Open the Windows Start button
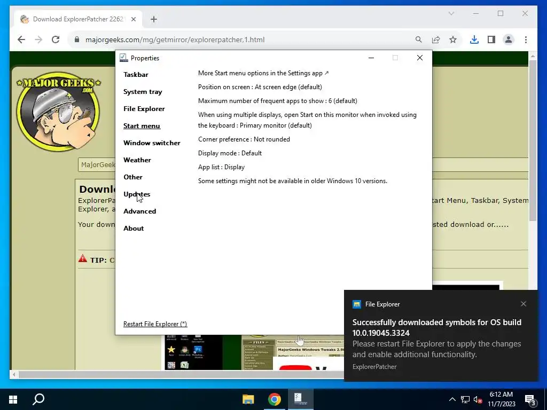This screenshot has width=547, height=410. click(13, 399)
